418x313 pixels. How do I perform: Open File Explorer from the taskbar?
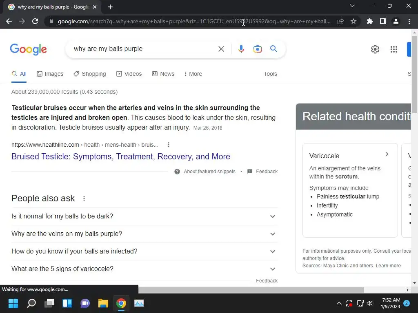(x=103, y=303)
